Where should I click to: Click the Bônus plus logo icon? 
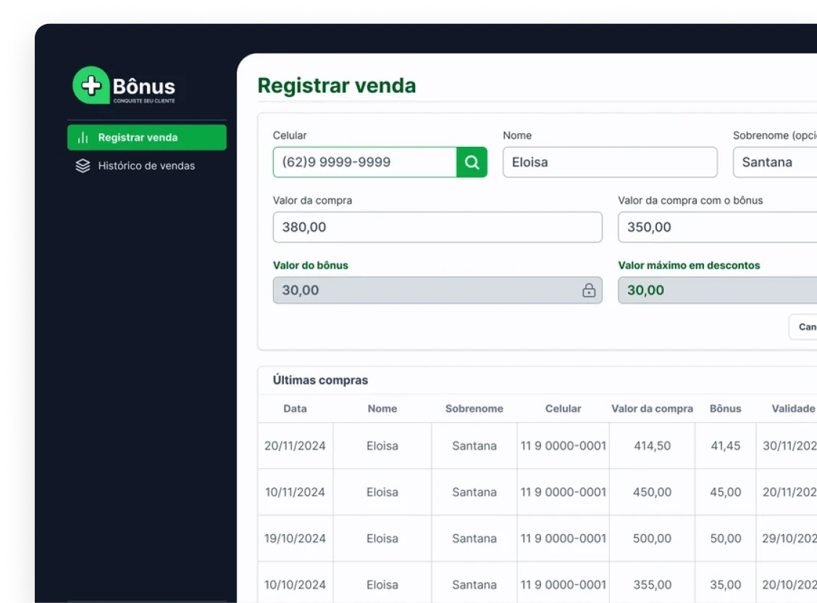point(91,85)
